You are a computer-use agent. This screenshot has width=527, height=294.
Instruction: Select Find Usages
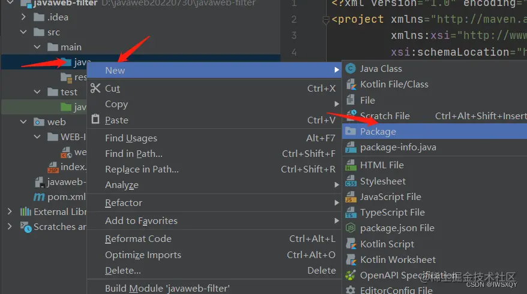point(214,138)
